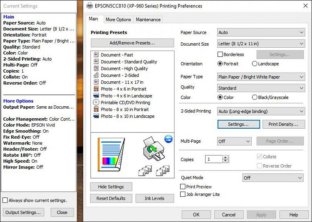Select 'Photo - 8 x 10 in Landscape' text
Image resolution: width=312 pixels, height=222 pixels.
click(x=128, y=116)
